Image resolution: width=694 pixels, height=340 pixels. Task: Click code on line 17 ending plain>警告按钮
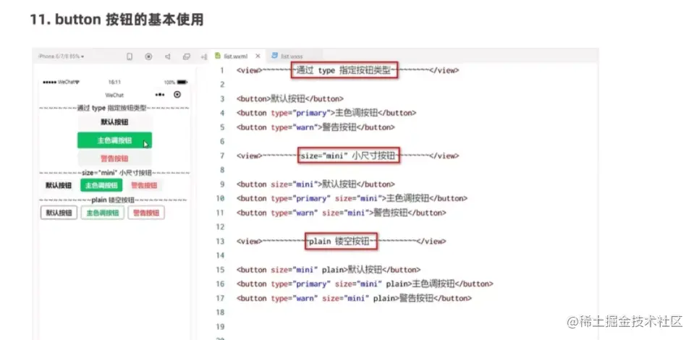point(354,298)
